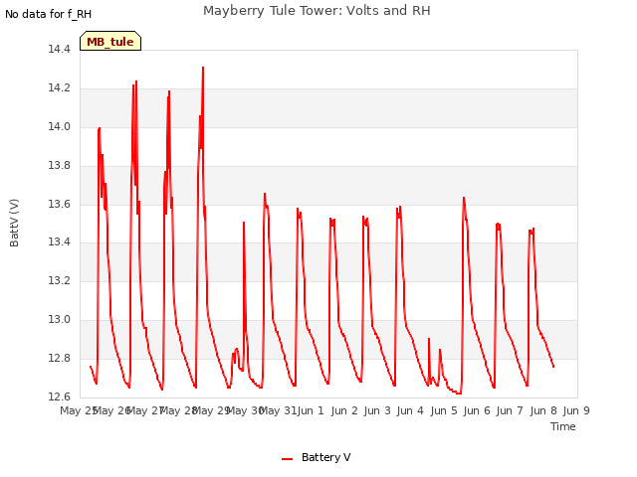Click the 13.6 y-axis tick label
Screen dimensions: 637x477
tap(60, 204)
